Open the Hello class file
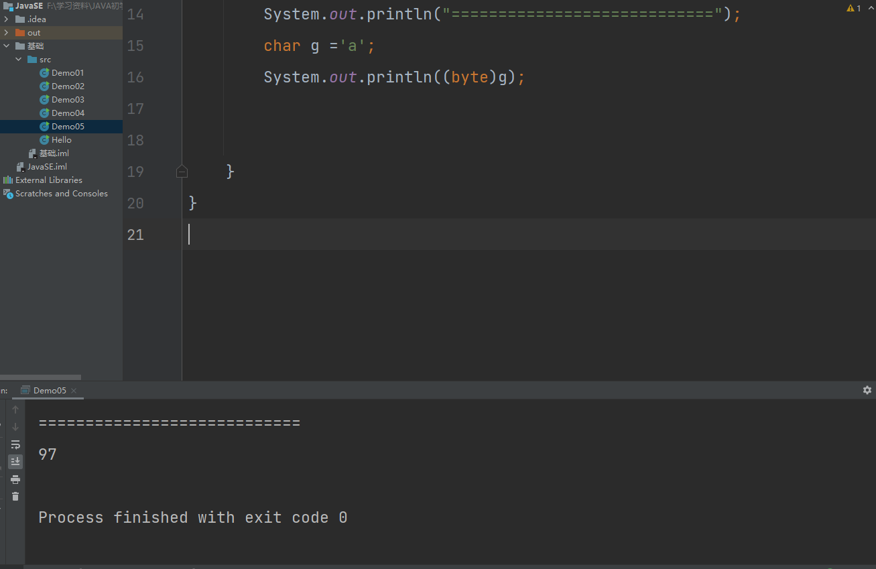Viewport: 876px width, 569px height. [x=61, y=140]
